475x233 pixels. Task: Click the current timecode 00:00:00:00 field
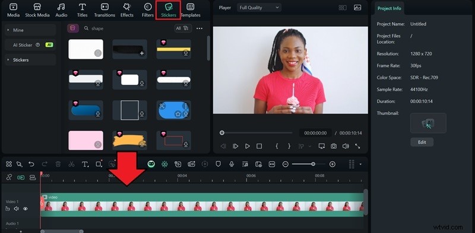pos(315,133)
